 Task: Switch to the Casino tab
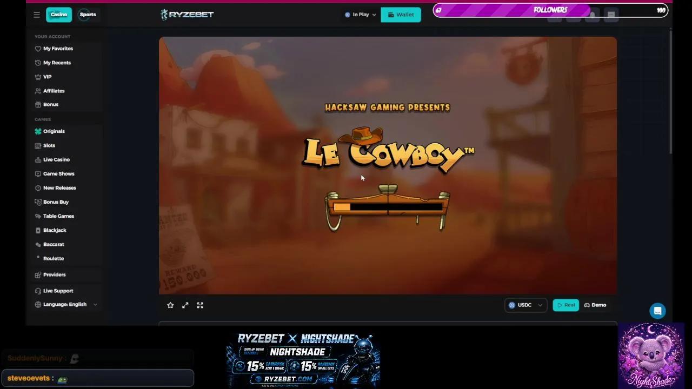[59, 15]
